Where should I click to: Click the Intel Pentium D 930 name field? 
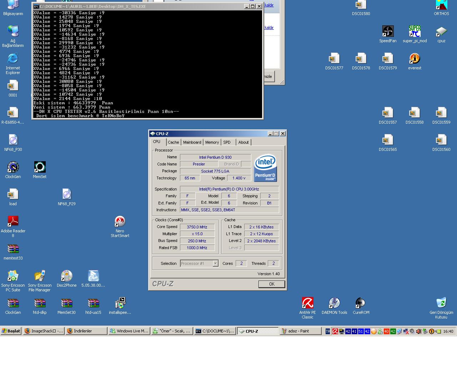click(x=215, y=157)
